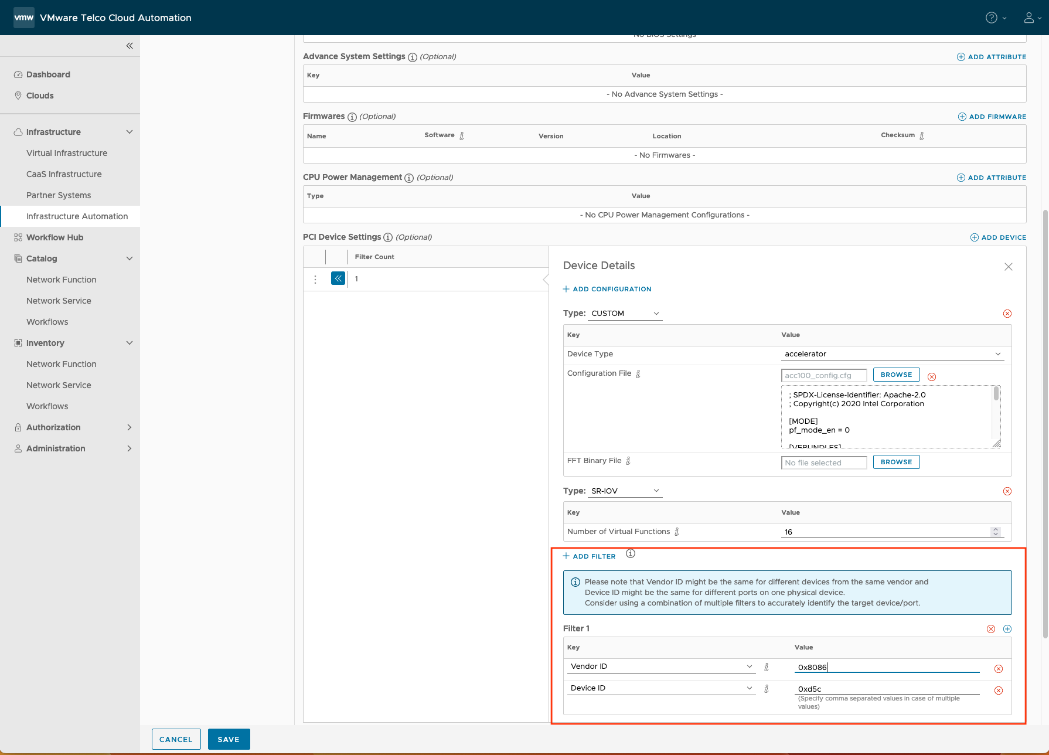Viewport: 1049px width, 755px height.
Task: Open Workflow Hub
Action: [55, 237]
